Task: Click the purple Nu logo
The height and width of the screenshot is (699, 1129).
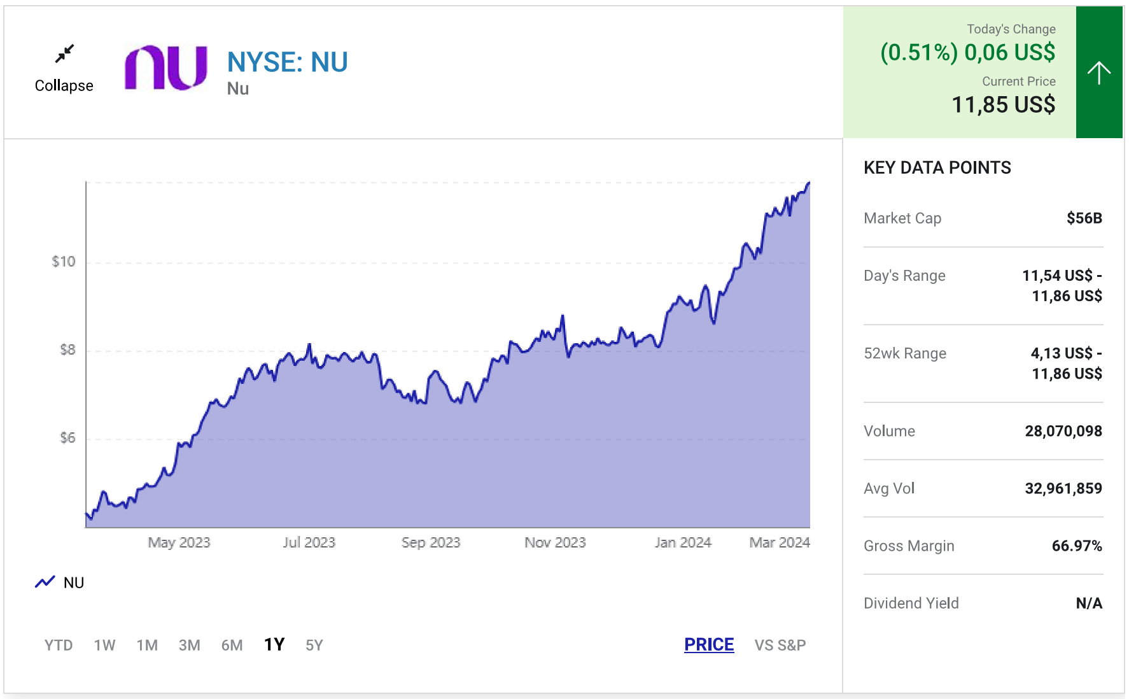Action: (165, 67)
